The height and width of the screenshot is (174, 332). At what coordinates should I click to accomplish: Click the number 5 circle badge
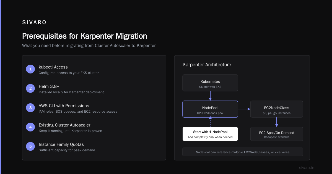pyautogui.click(x=30, y=146)
